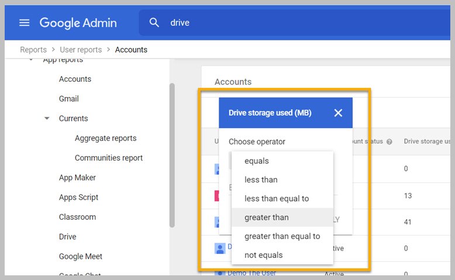Click the sidebar vertical scrollbar
Viewport: 455px width, 280px height.
172,155
